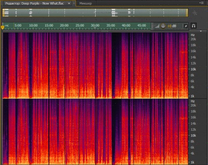Switch to the Микшер tab

(86, 3)
